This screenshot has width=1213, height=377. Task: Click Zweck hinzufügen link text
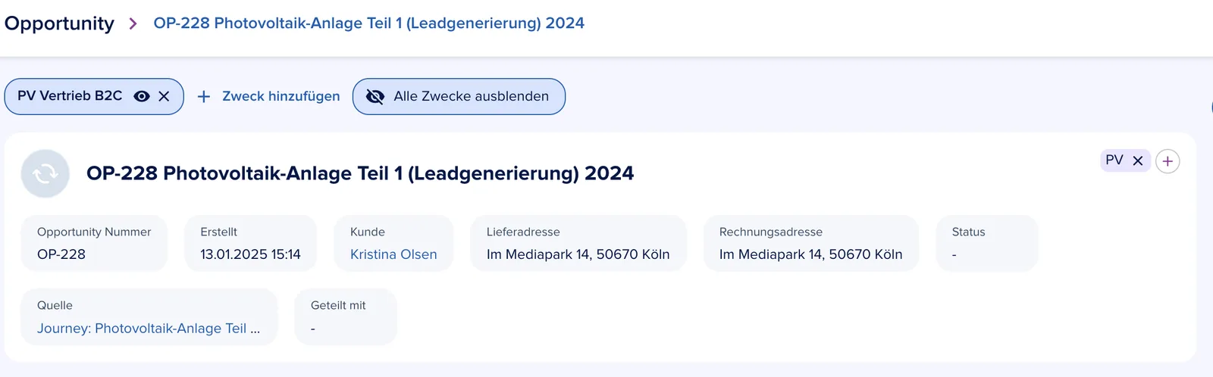click(x=281, y=96)
